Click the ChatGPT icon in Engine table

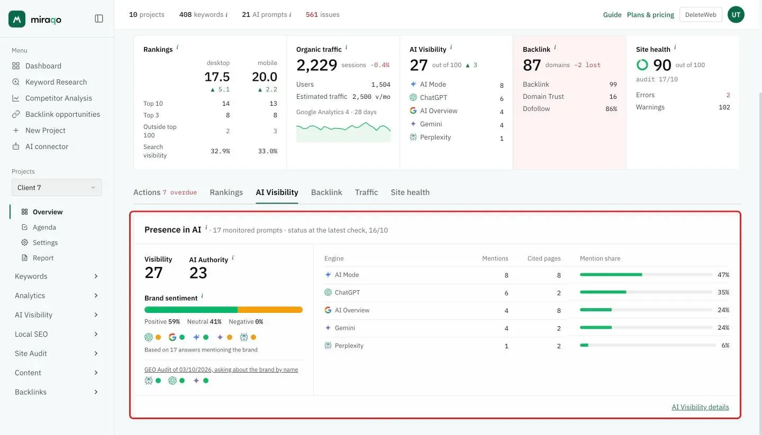click(328, 292)
